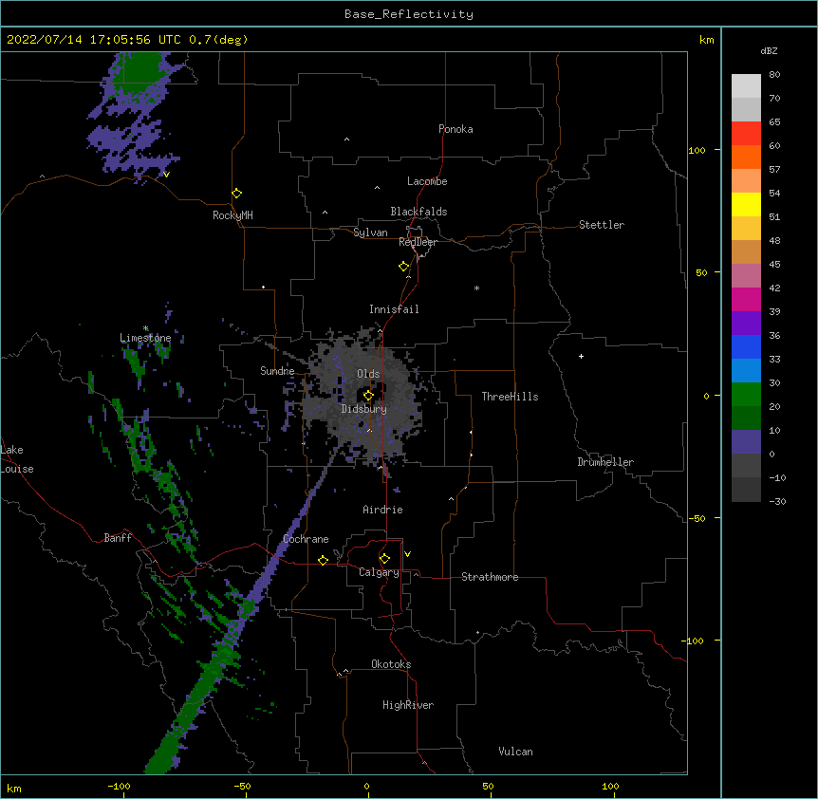Click the Cochrane city label
Image resolution: width=818 pixels, height=799 pixels.
(306, 539)
